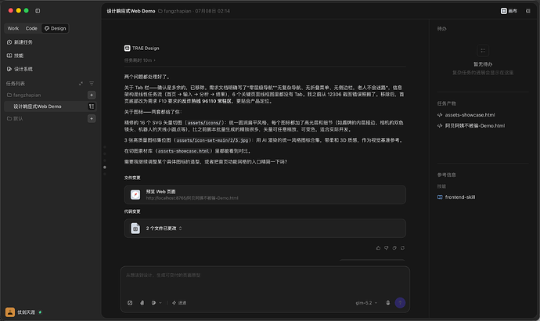Switch to the Code tab
540x321 pixels.
tap(31, 28)
